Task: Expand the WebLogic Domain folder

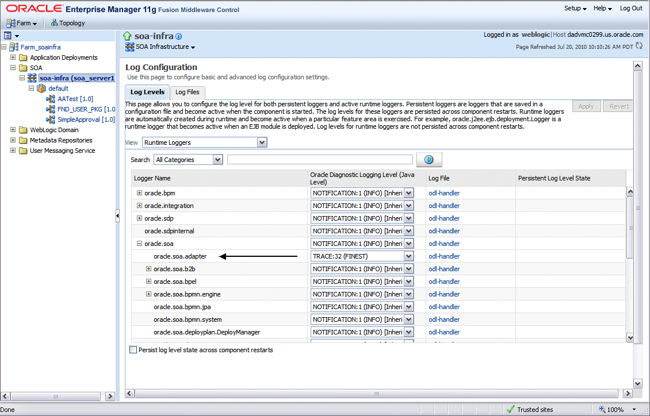Action: (x=13, y=129)
